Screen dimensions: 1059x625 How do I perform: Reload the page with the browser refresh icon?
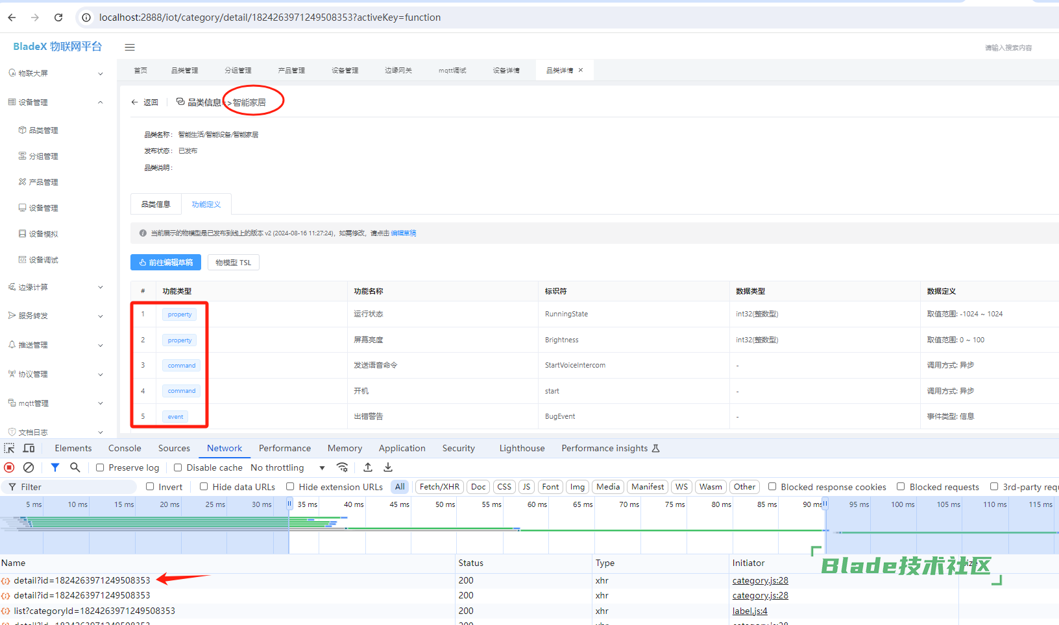(58, 18)
